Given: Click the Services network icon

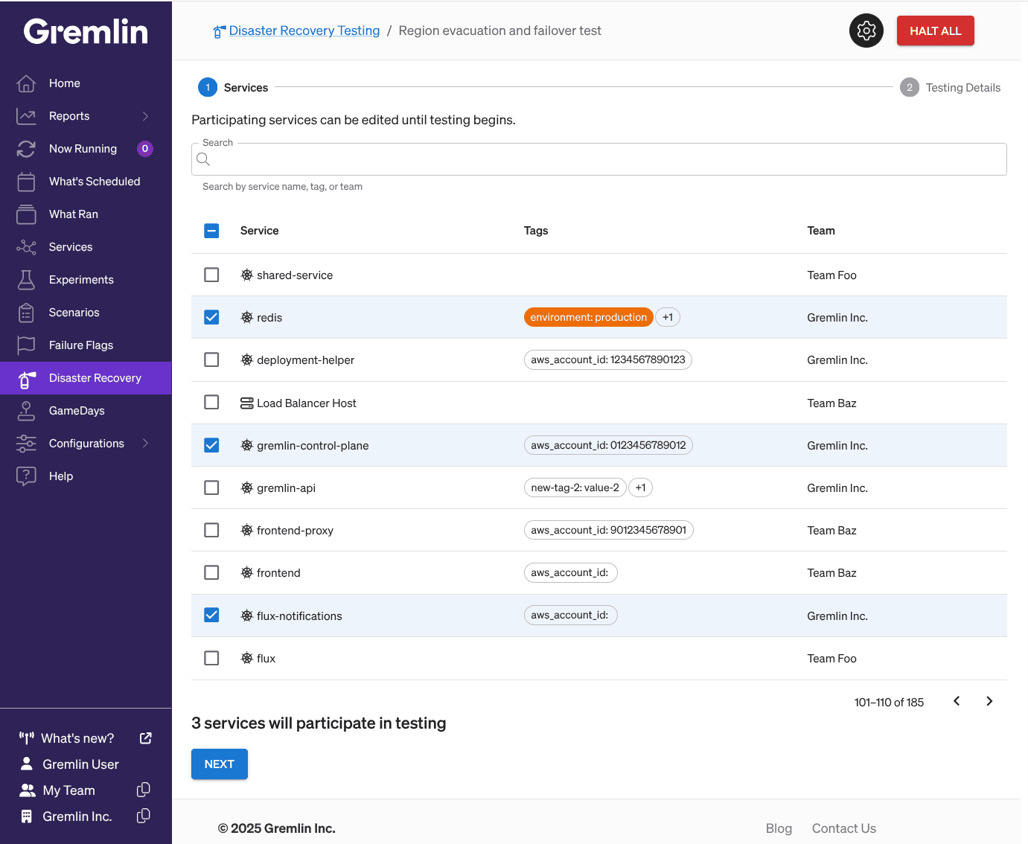Looking at the screenshot, I should [x=26, y=247].
